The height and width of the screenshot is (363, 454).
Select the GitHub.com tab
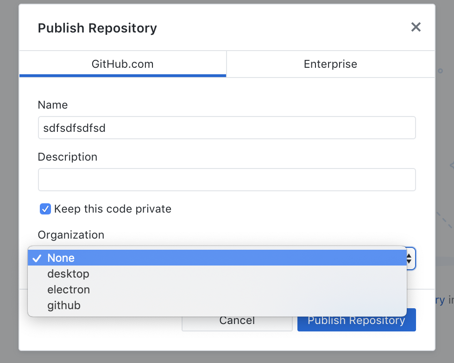[122, 64]
